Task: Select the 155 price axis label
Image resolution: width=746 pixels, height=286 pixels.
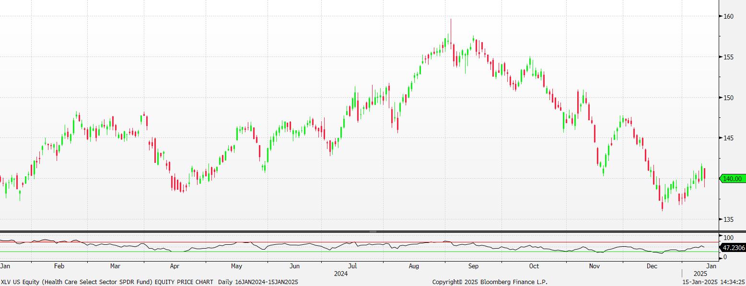Action: point(728,57)
